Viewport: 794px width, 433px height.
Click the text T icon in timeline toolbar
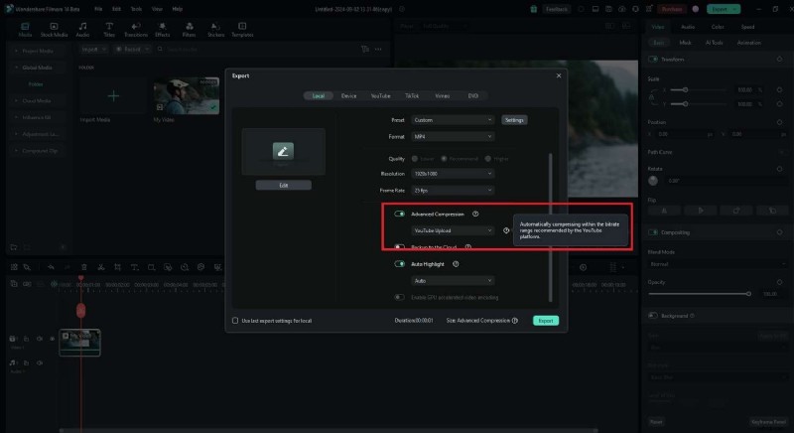135,267
